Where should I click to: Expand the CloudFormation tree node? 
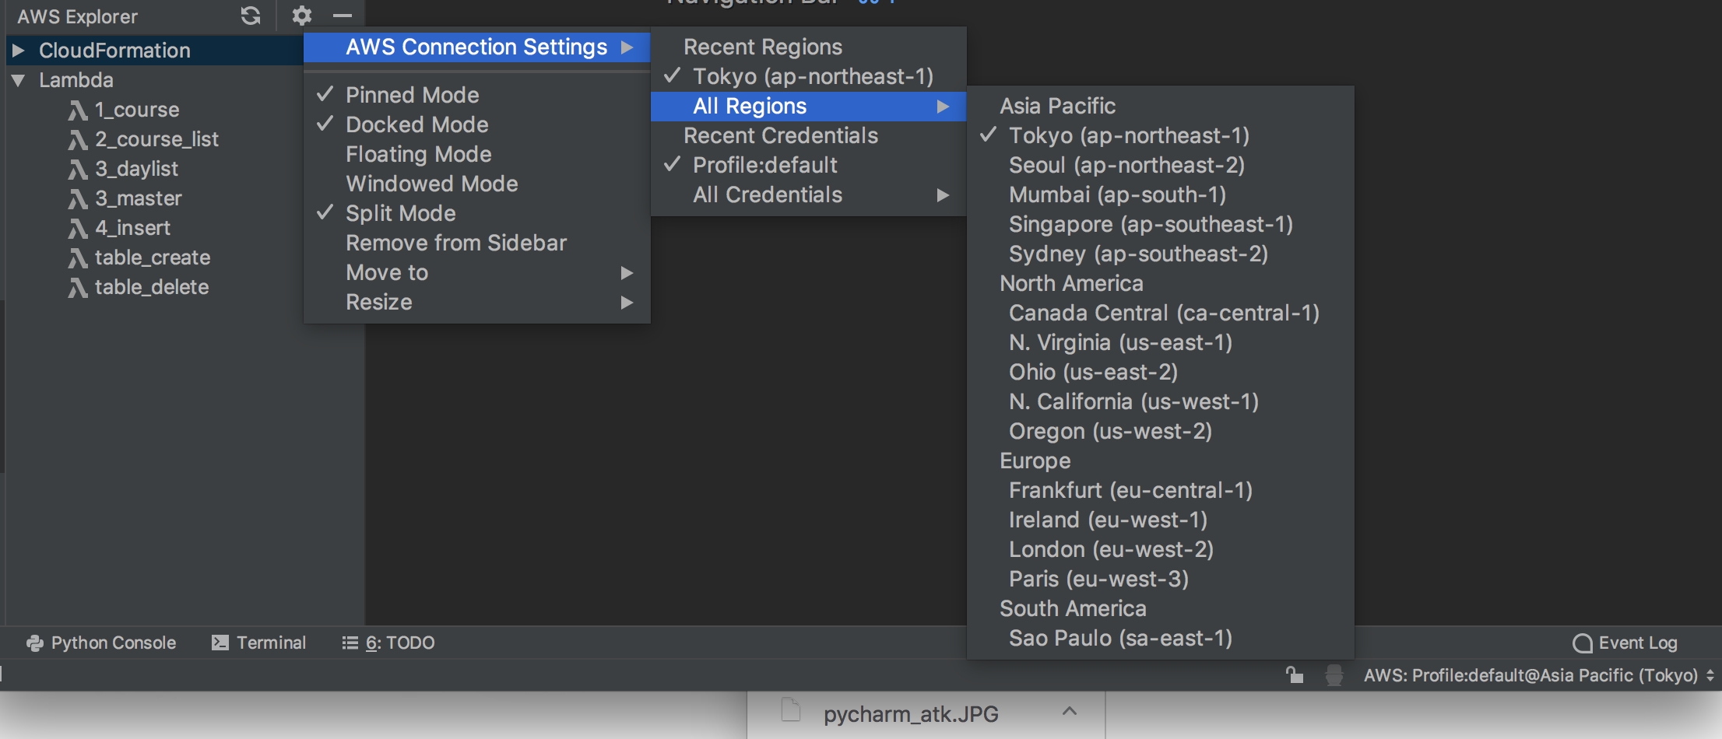(19, 51)
